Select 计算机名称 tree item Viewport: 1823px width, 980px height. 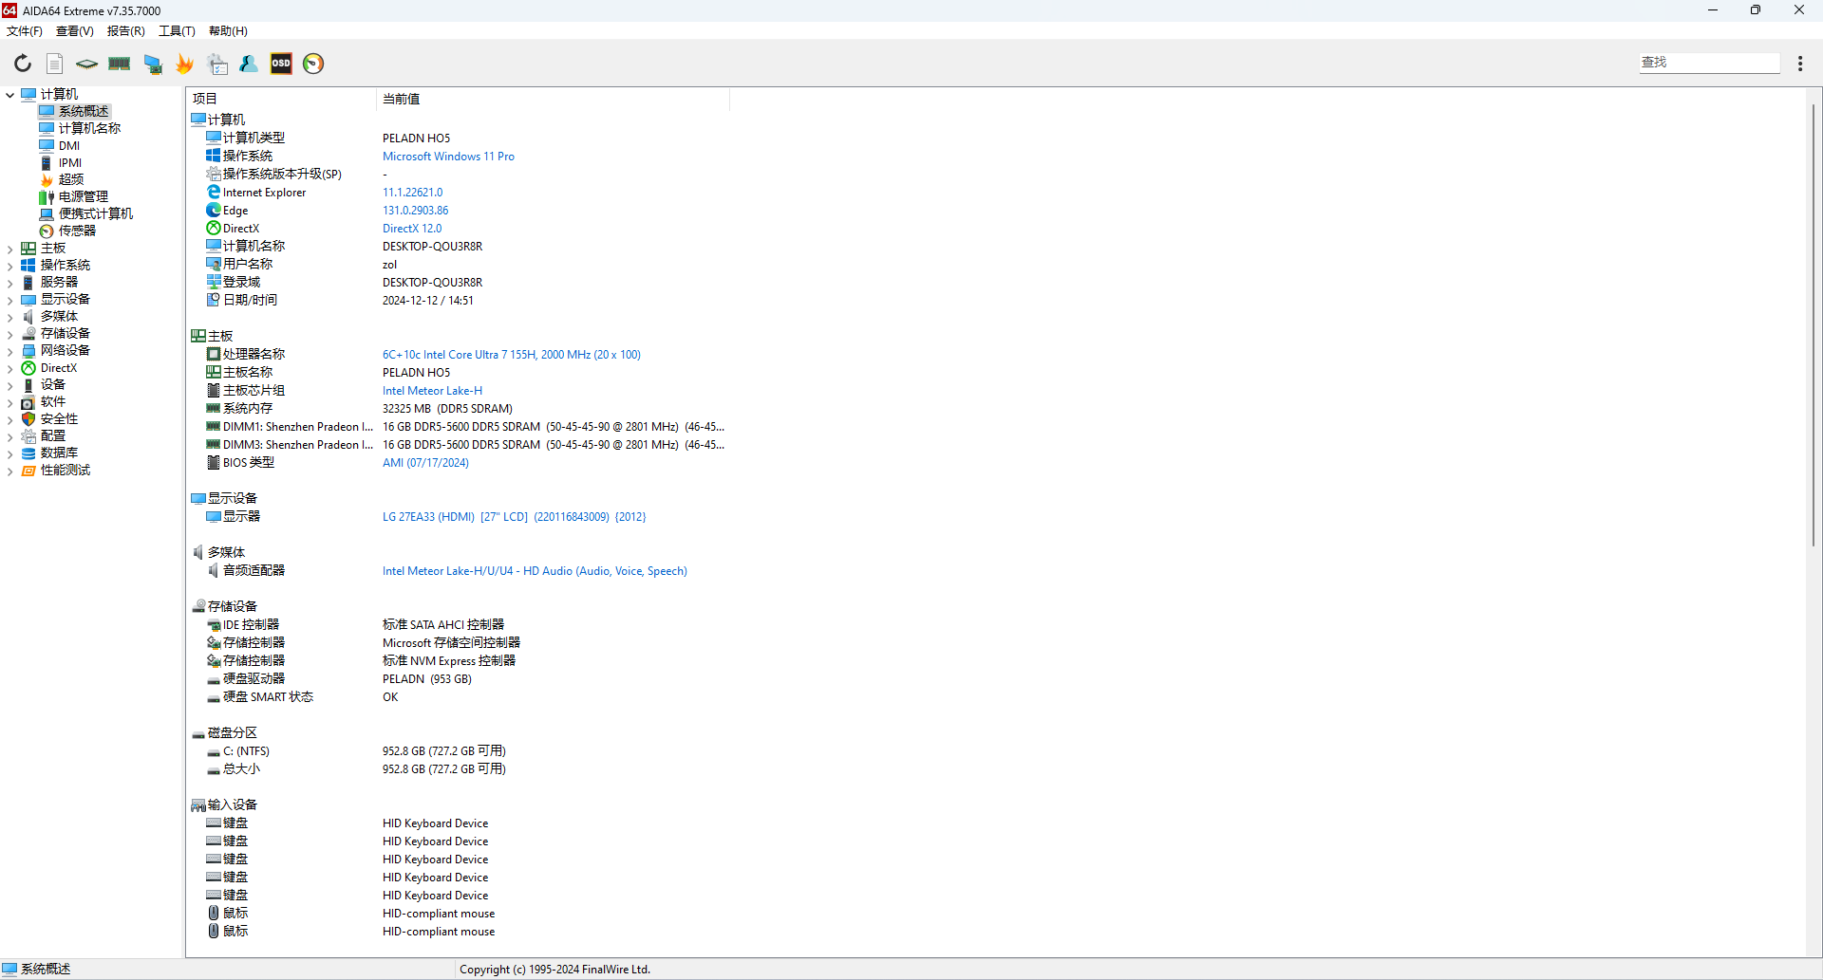click(89, 128)
